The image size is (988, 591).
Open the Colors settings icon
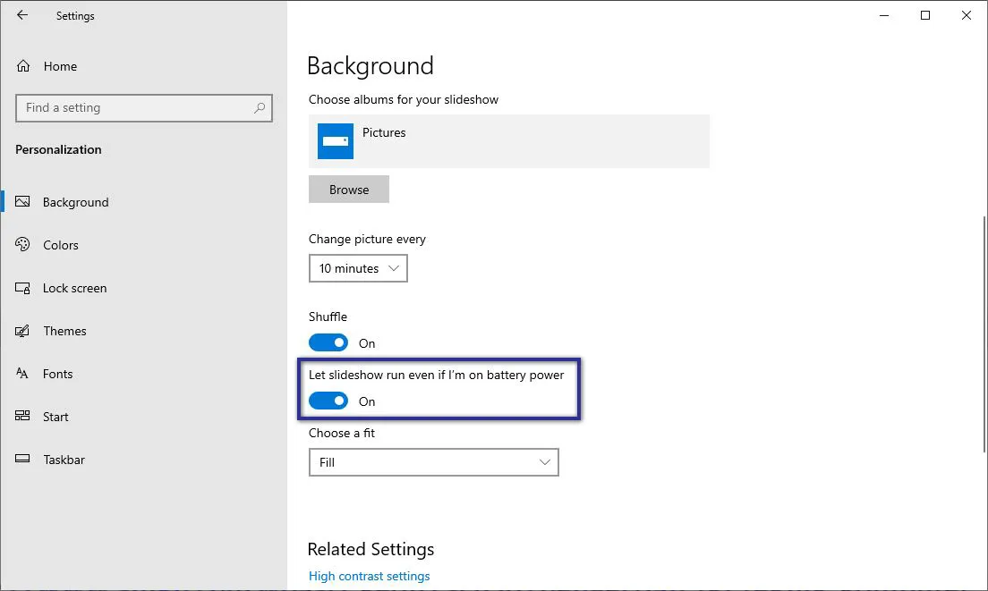[22, 245]
